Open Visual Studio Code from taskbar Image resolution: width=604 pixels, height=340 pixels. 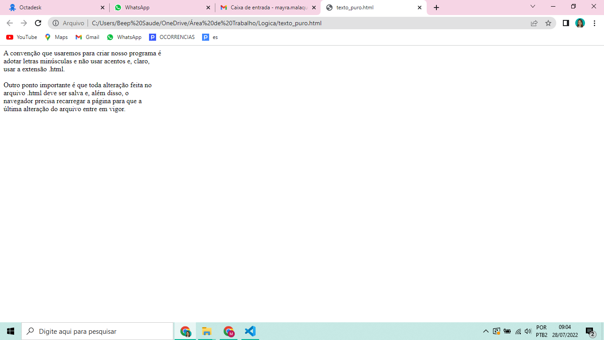coord(250,331)
